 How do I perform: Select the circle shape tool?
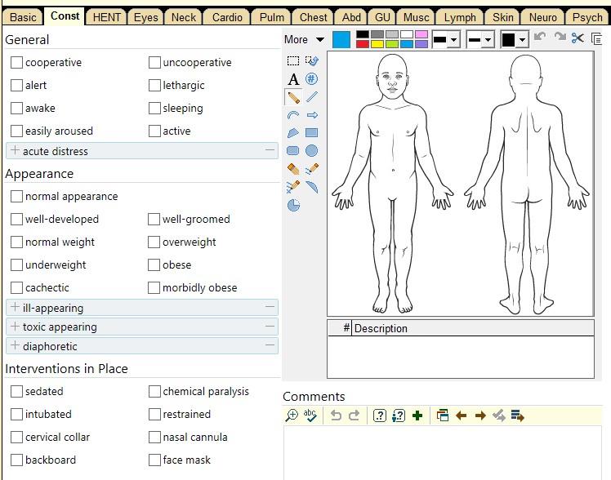point(312,151)
